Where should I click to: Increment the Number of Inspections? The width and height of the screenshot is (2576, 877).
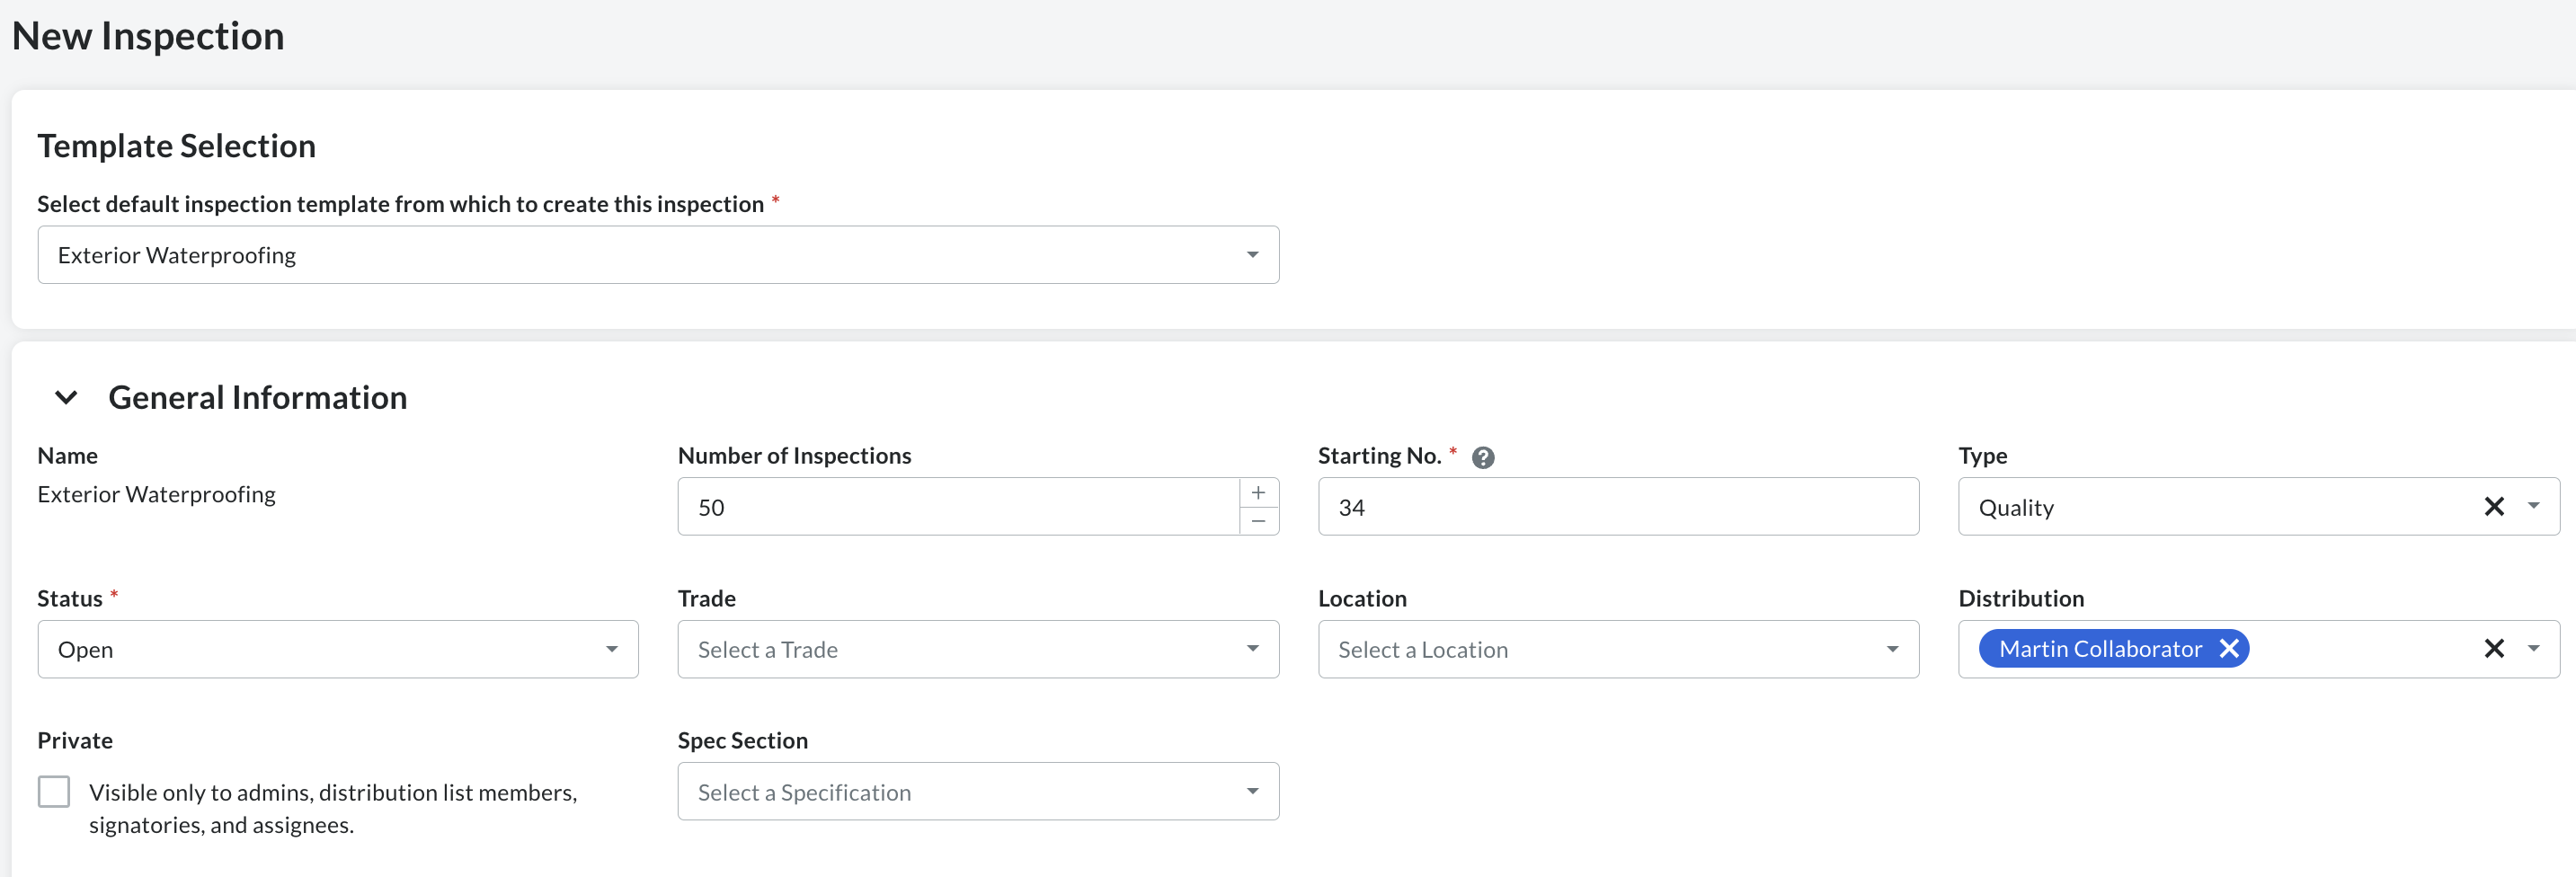1258,492
